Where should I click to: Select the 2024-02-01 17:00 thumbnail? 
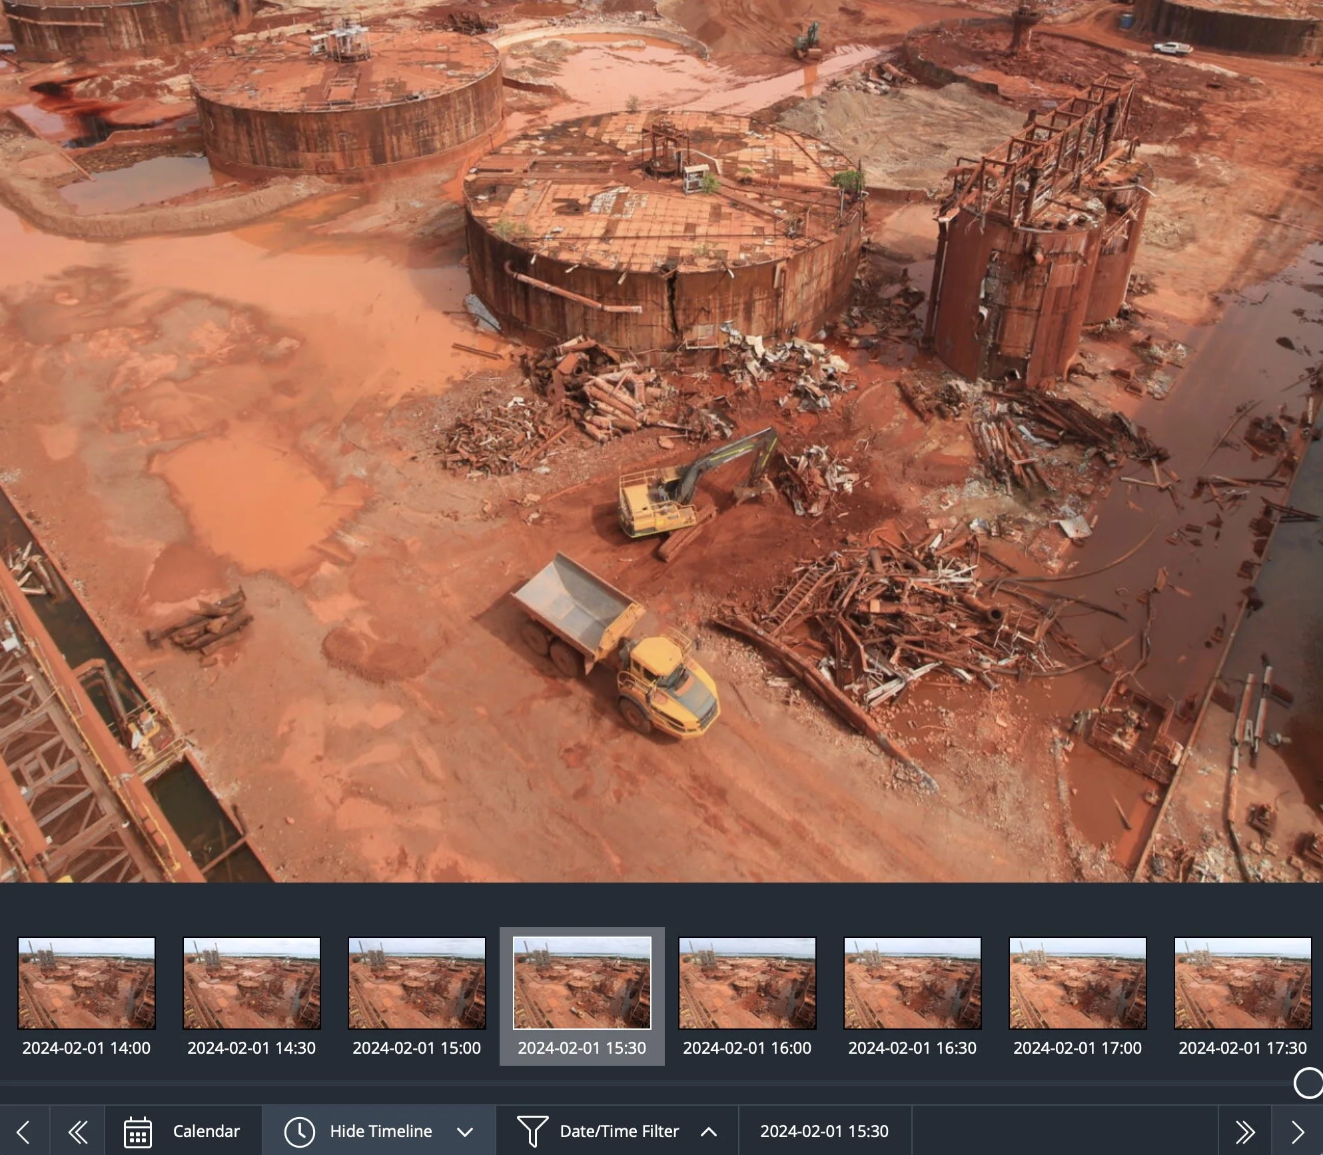[1078, 983]
